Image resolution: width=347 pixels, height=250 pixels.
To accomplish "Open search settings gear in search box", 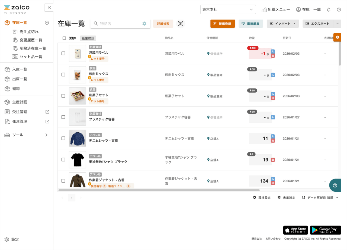I will coord(144,24).
